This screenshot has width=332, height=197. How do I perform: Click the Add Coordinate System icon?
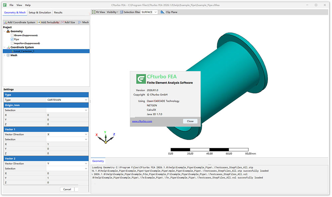(5, 22)
